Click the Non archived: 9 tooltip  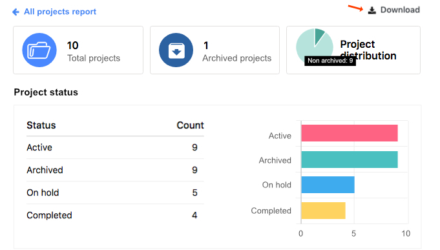(x=330, y=61)
